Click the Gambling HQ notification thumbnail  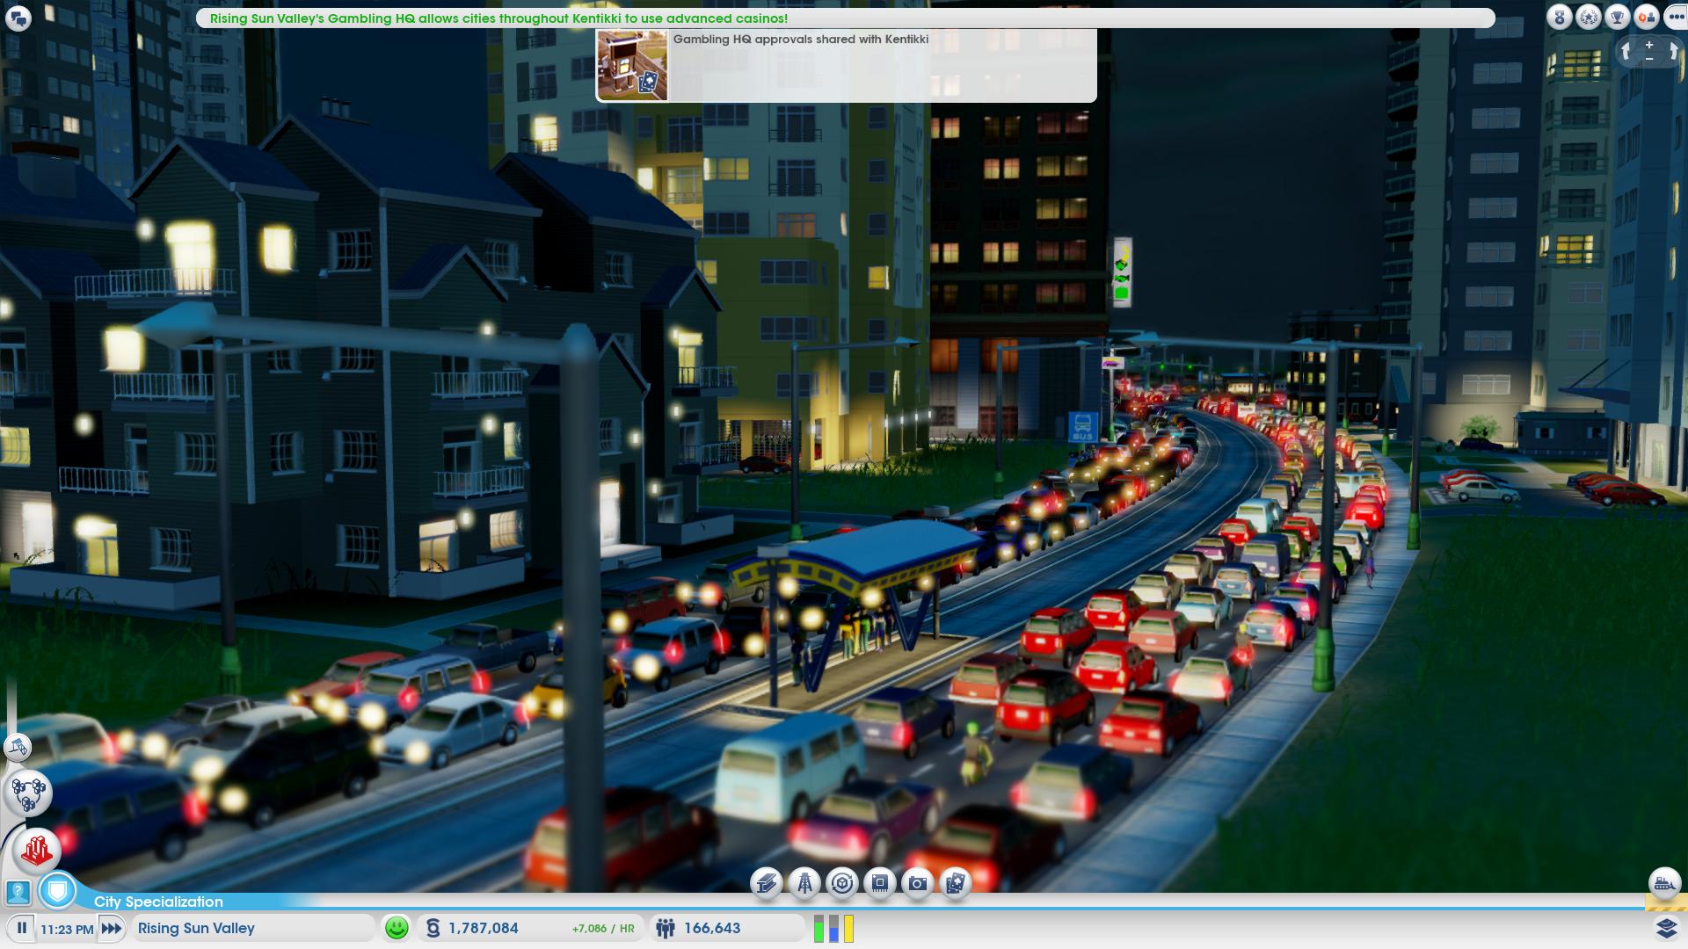click(632, 66)
